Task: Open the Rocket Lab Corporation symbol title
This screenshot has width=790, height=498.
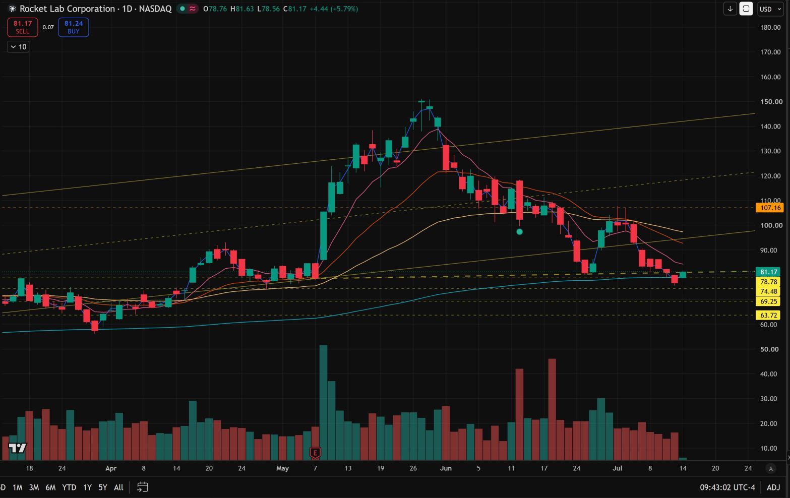Action: pos(95,9)
